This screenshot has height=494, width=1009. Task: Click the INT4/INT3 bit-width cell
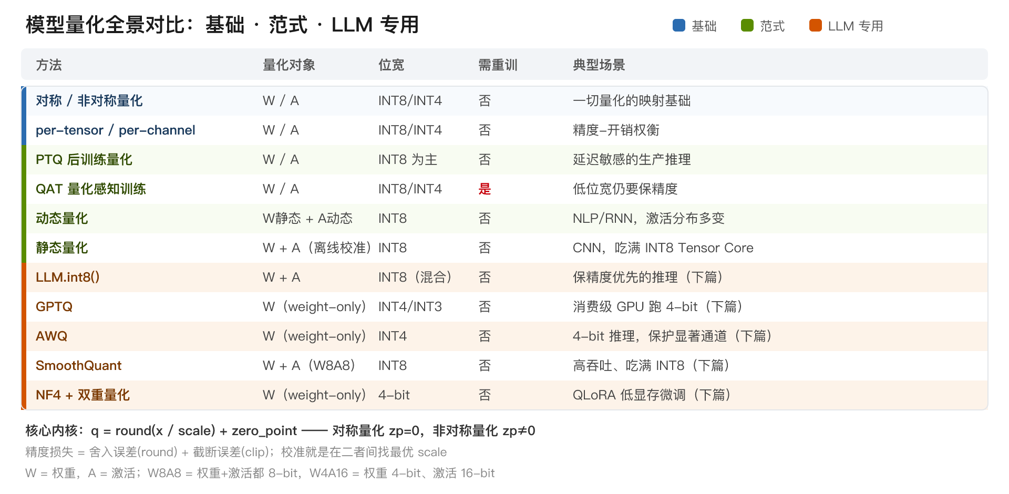(x=410, y=306)
